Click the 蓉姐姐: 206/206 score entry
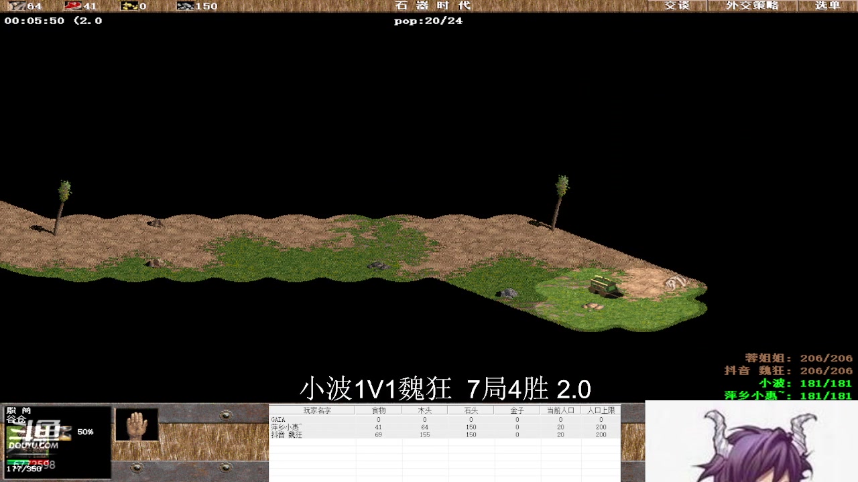 [x=799, y=359]
